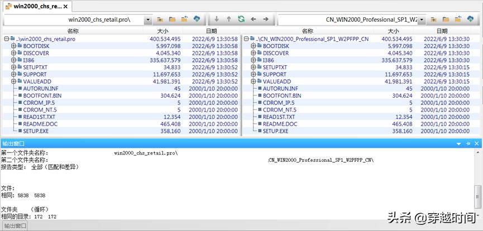Jump to previous difference with up arrow
The height and width of the screenshot is (231, 483).
click(229, 19)
